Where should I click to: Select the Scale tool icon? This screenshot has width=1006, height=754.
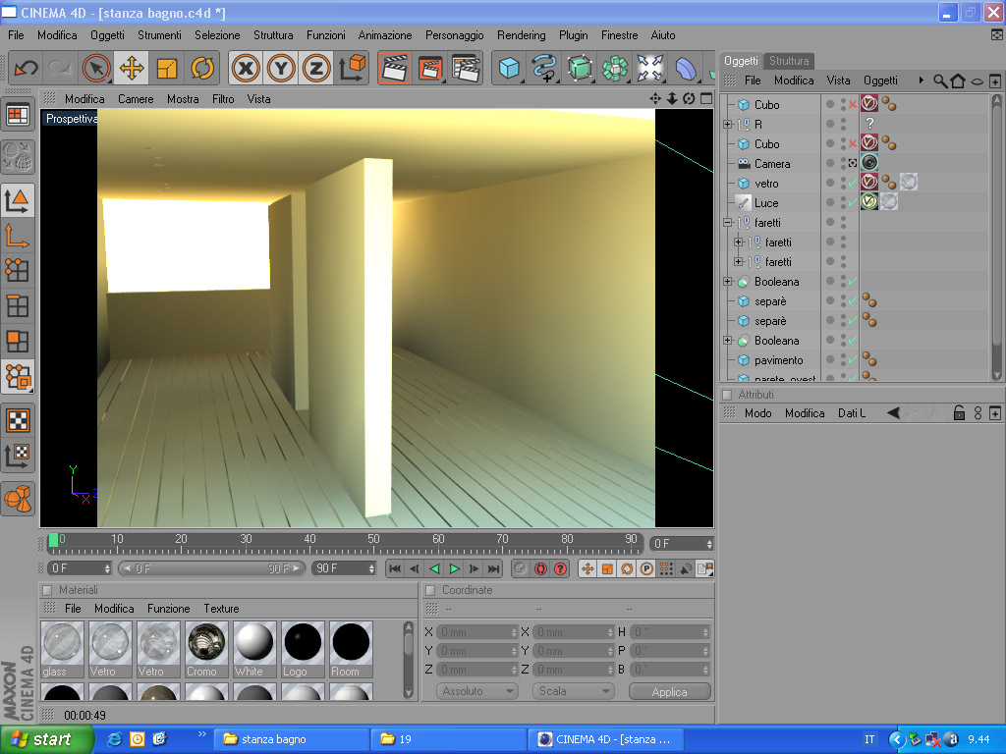pos(167,68)
